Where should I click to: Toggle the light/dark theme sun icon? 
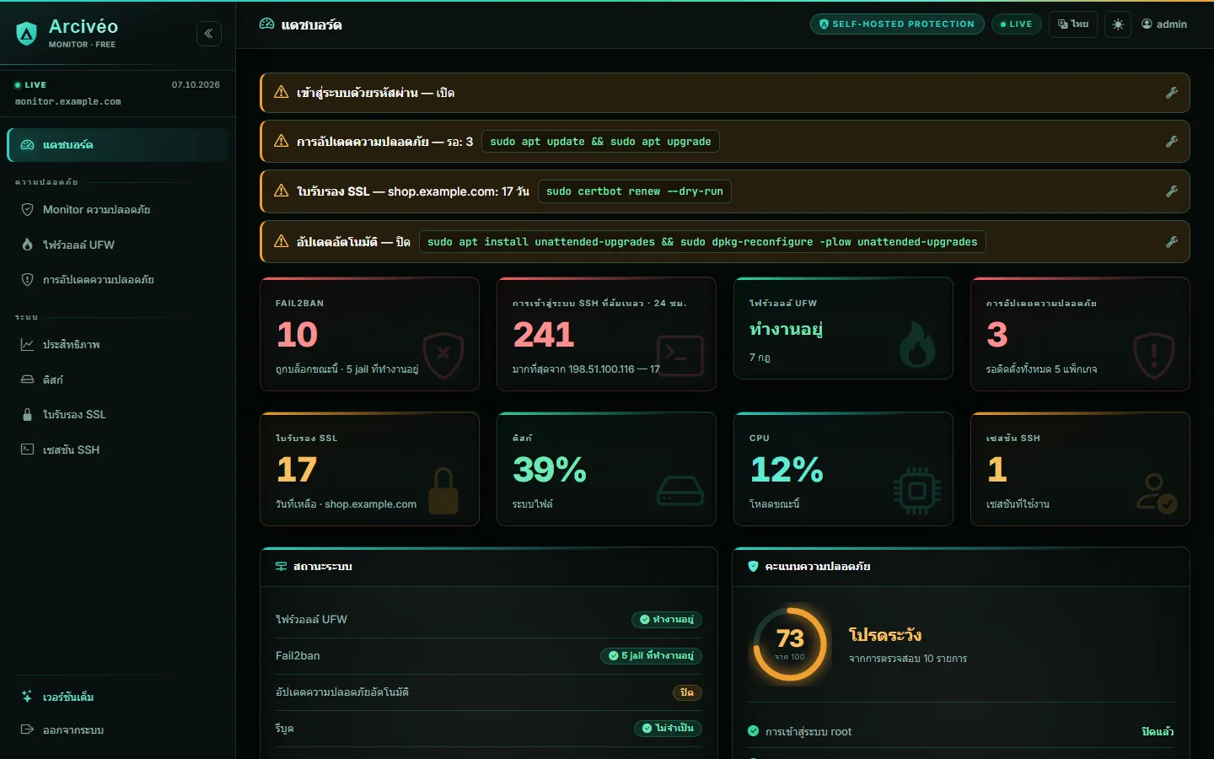[x=1118, y=24]
